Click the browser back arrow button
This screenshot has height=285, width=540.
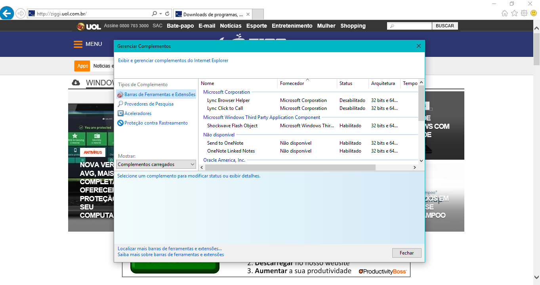7,13
